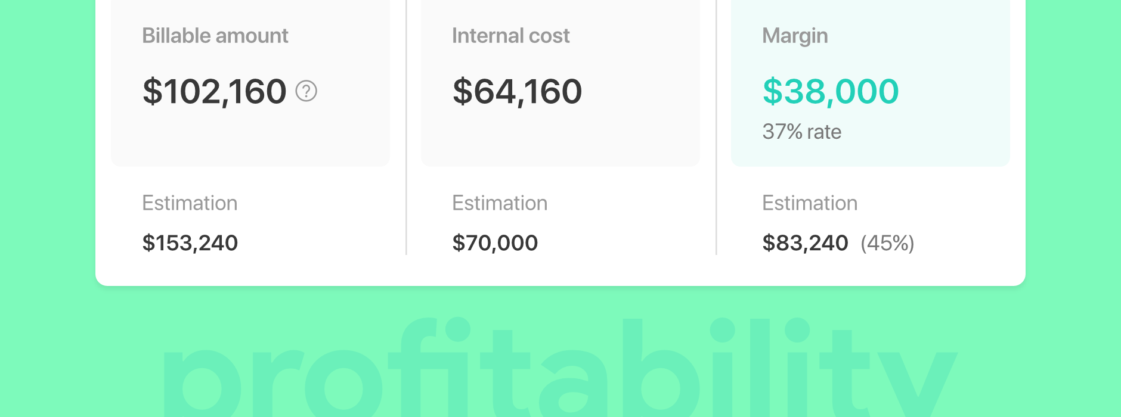This screenshot has width=1121, height=417.
Task: Open the Billable amount card
Action: 250,83
